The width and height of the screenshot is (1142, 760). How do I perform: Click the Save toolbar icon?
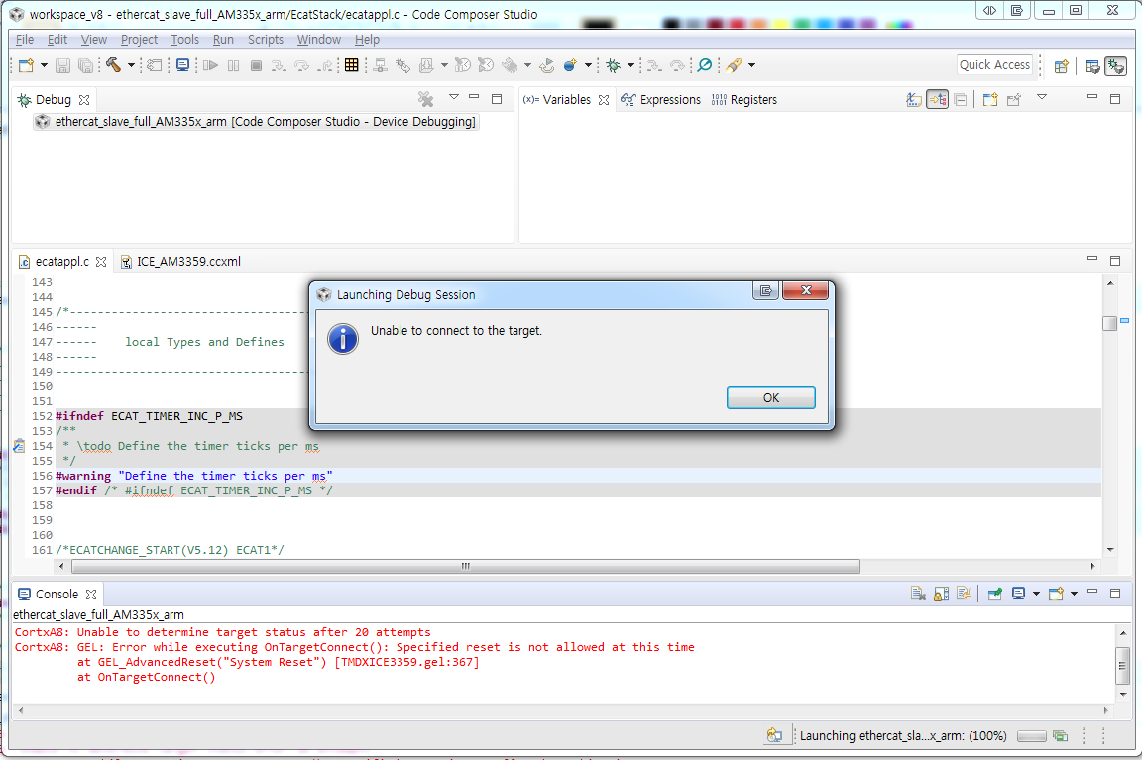pyautogui.click(x=62, y=65)
